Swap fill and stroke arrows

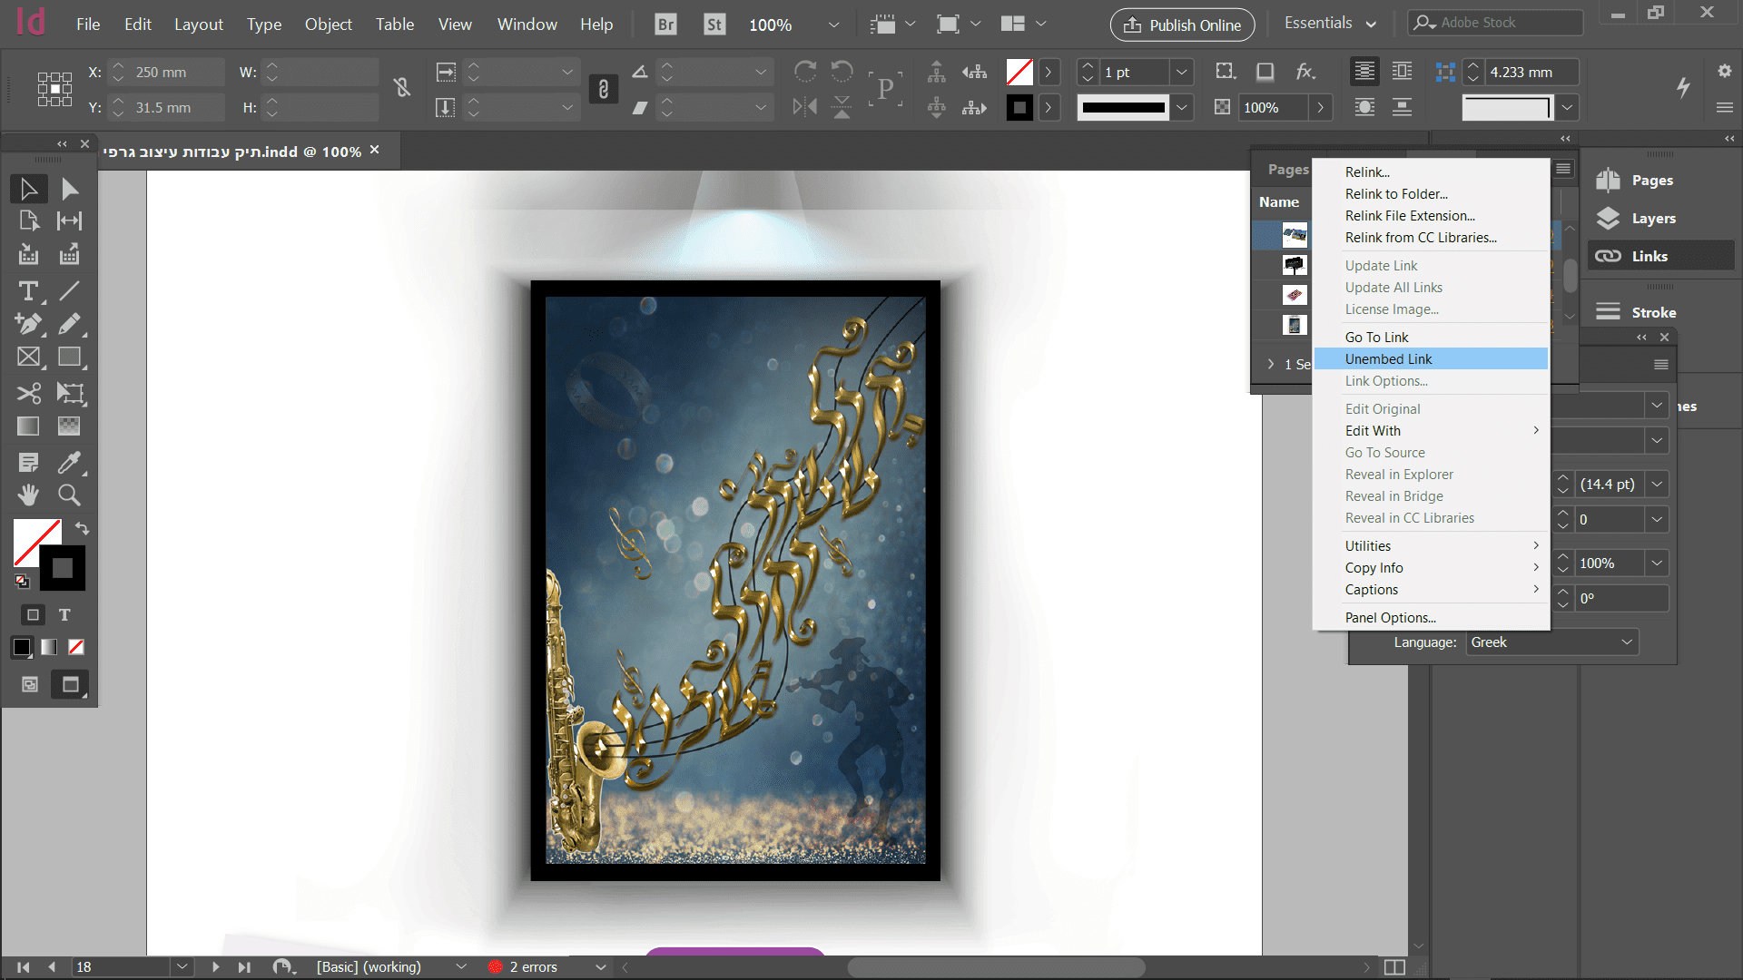82,528
